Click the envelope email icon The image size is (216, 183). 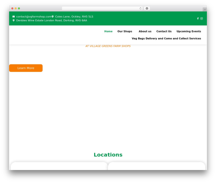click(13, 16)
